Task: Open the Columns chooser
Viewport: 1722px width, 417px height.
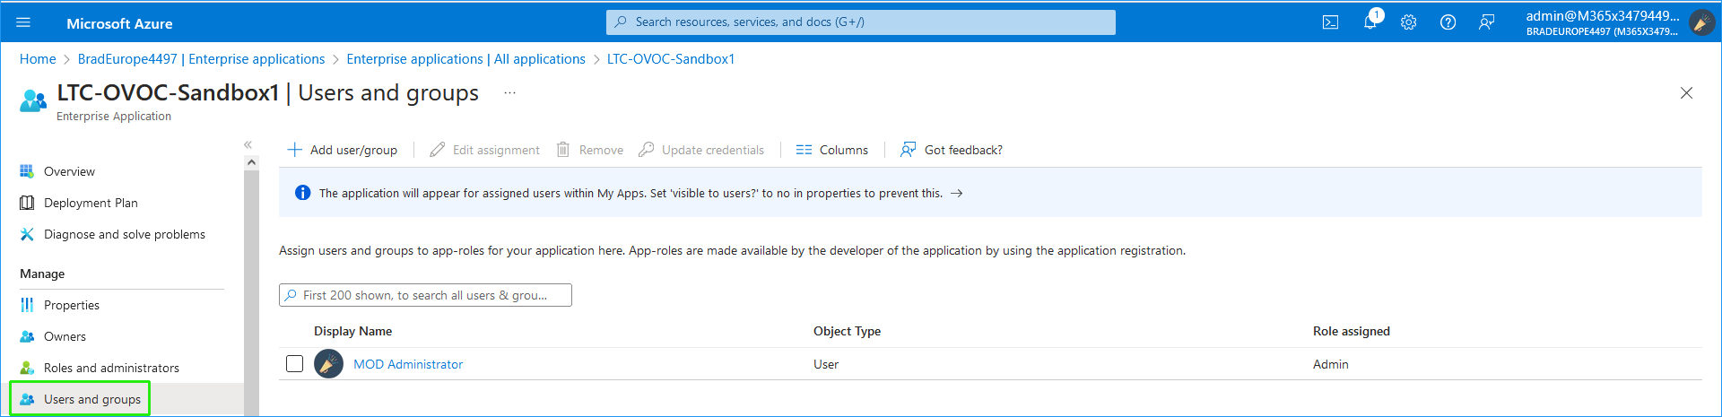Action: coord(831,150)
